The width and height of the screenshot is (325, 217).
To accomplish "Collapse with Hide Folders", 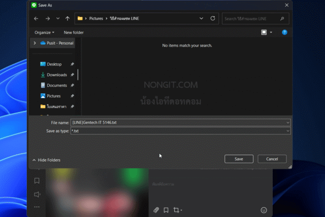I will pyautogui.click(x=46, y=160).
